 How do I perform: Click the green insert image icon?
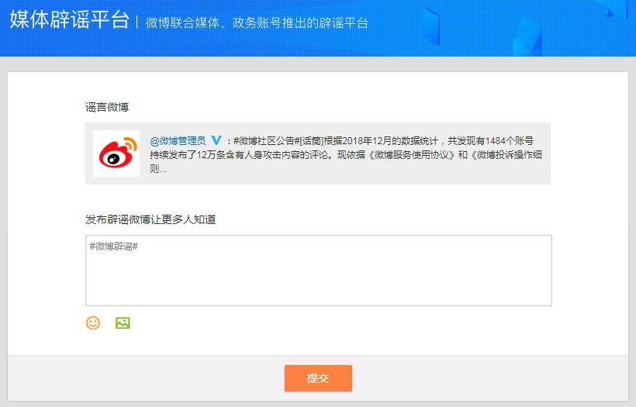tap(123, 323)
